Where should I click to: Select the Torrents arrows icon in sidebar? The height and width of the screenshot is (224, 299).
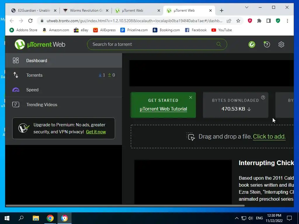[16, 75]
